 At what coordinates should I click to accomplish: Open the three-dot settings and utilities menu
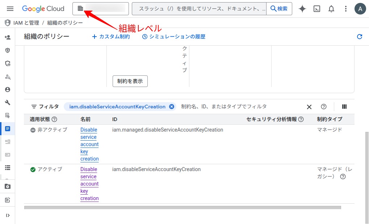346,9
